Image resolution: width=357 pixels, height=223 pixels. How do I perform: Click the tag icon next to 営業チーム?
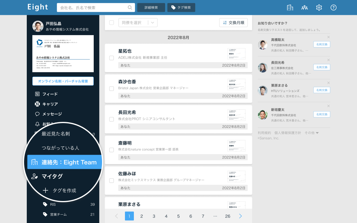click(x=45, y=214)
